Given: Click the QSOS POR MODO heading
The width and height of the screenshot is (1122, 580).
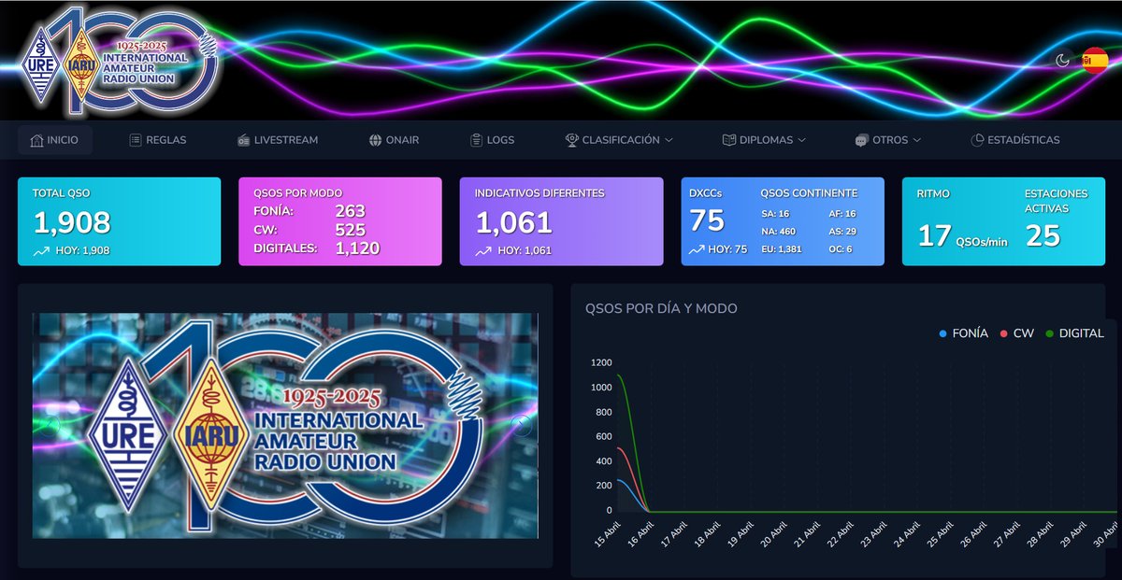Looking at the screenshot, I should click(297, 193).
